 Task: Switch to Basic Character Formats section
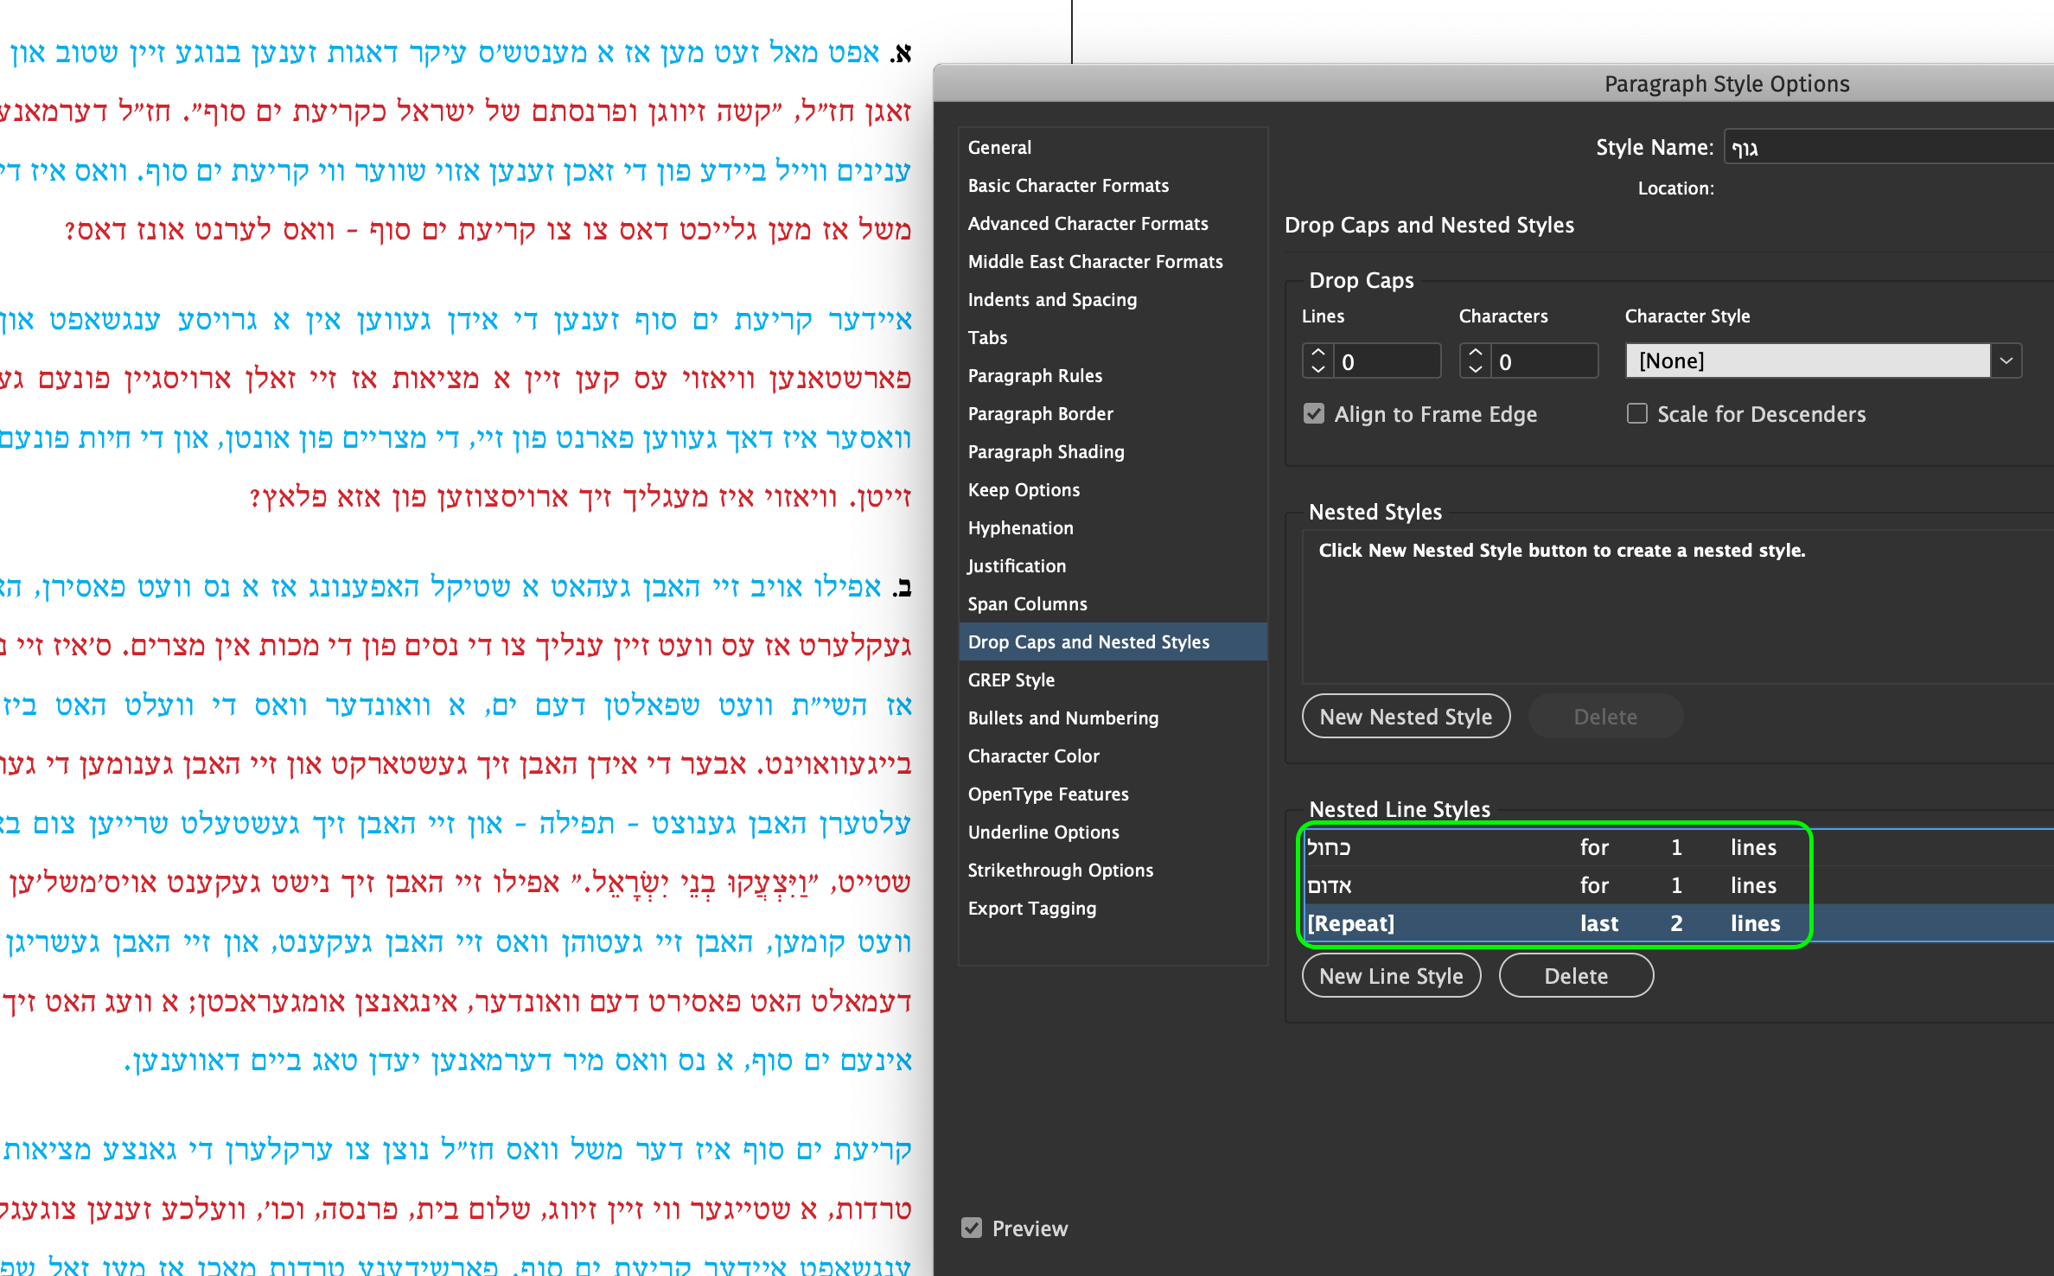point(1069,185)
